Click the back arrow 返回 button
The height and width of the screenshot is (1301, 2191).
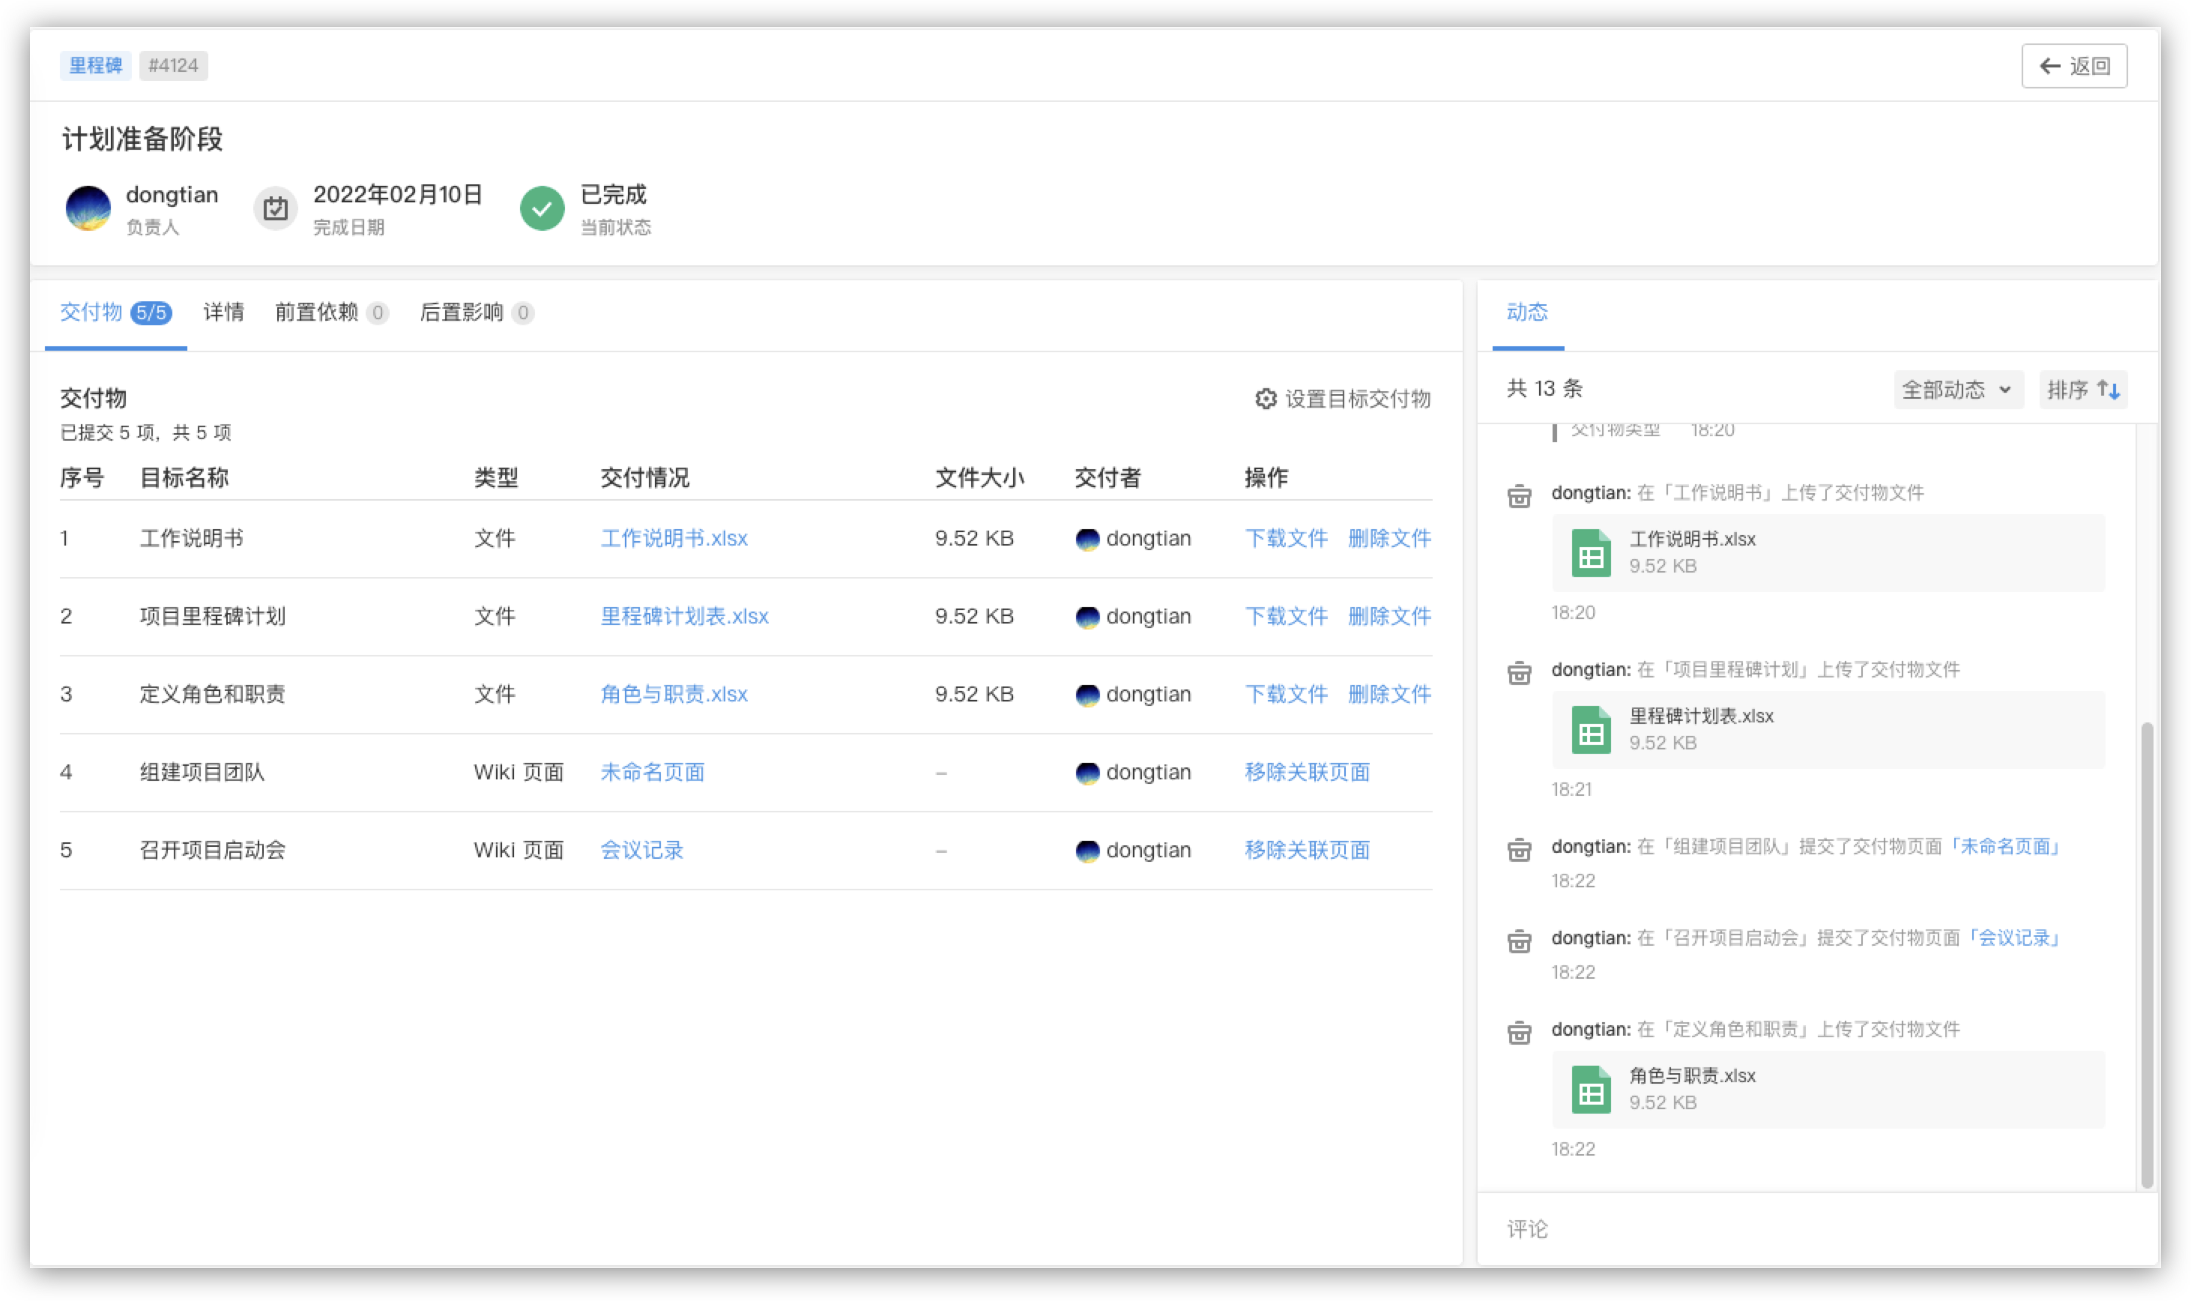coord(2073,66)
